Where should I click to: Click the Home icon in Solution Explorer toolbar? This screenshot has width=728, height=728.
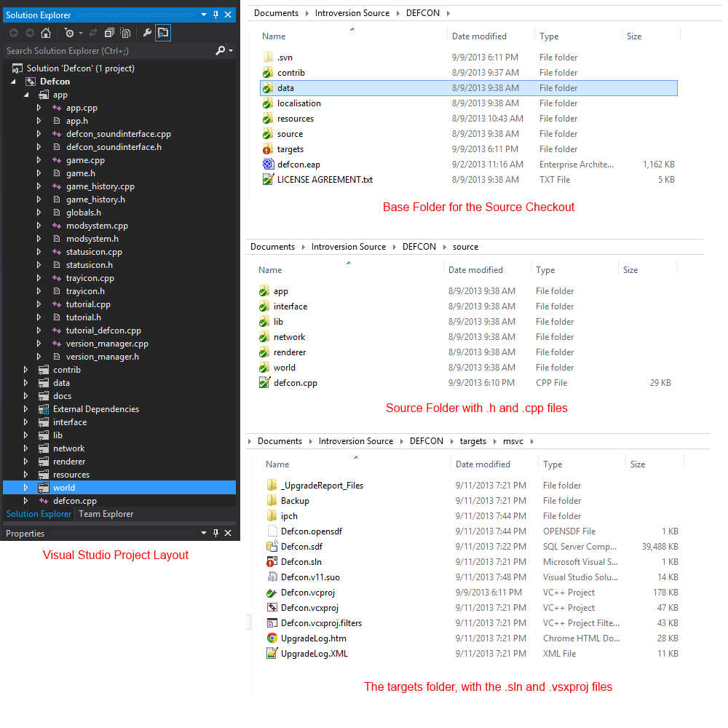point(45,33)
